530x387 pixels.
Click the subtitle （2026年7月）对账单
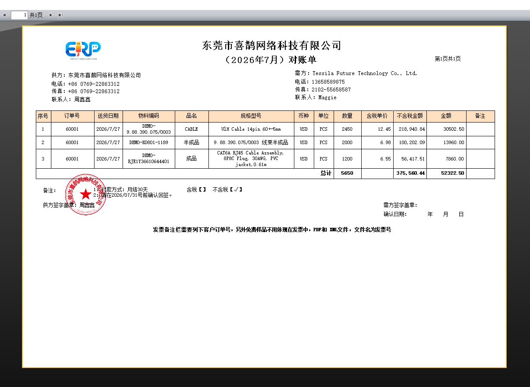coord(271,60)
